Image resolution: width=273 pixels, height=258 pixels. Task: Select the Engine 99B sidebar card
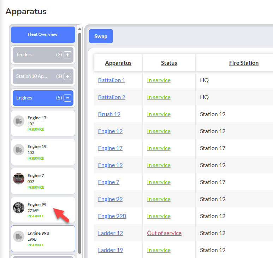coord(43,239)
